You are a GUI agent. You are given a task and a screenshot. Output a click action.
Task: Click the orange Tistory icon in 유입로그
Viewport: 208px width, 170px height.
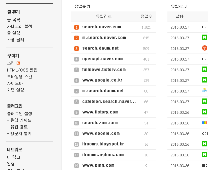[x=205, y=48]
